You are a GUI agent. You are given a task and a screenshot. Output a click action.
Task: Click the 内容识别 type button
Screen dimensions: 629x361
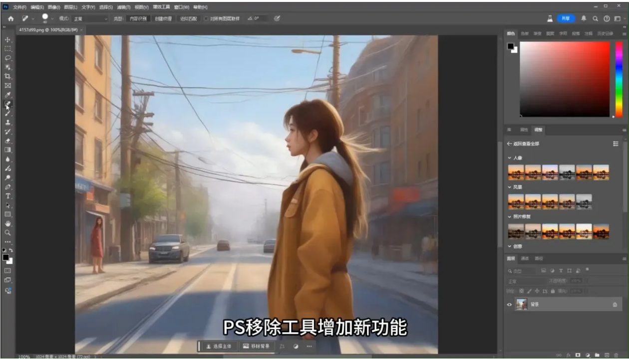[137, 18]
